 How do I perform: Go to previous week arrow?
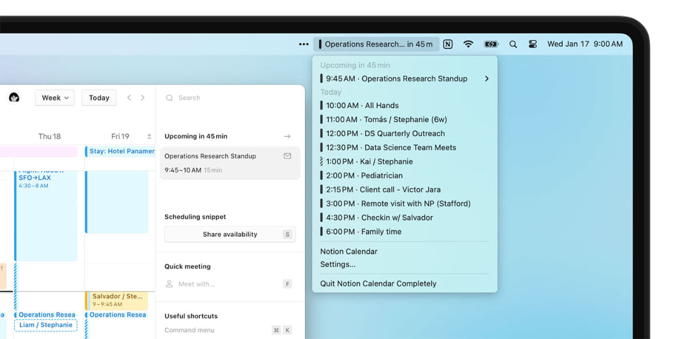tap(129, 98)
